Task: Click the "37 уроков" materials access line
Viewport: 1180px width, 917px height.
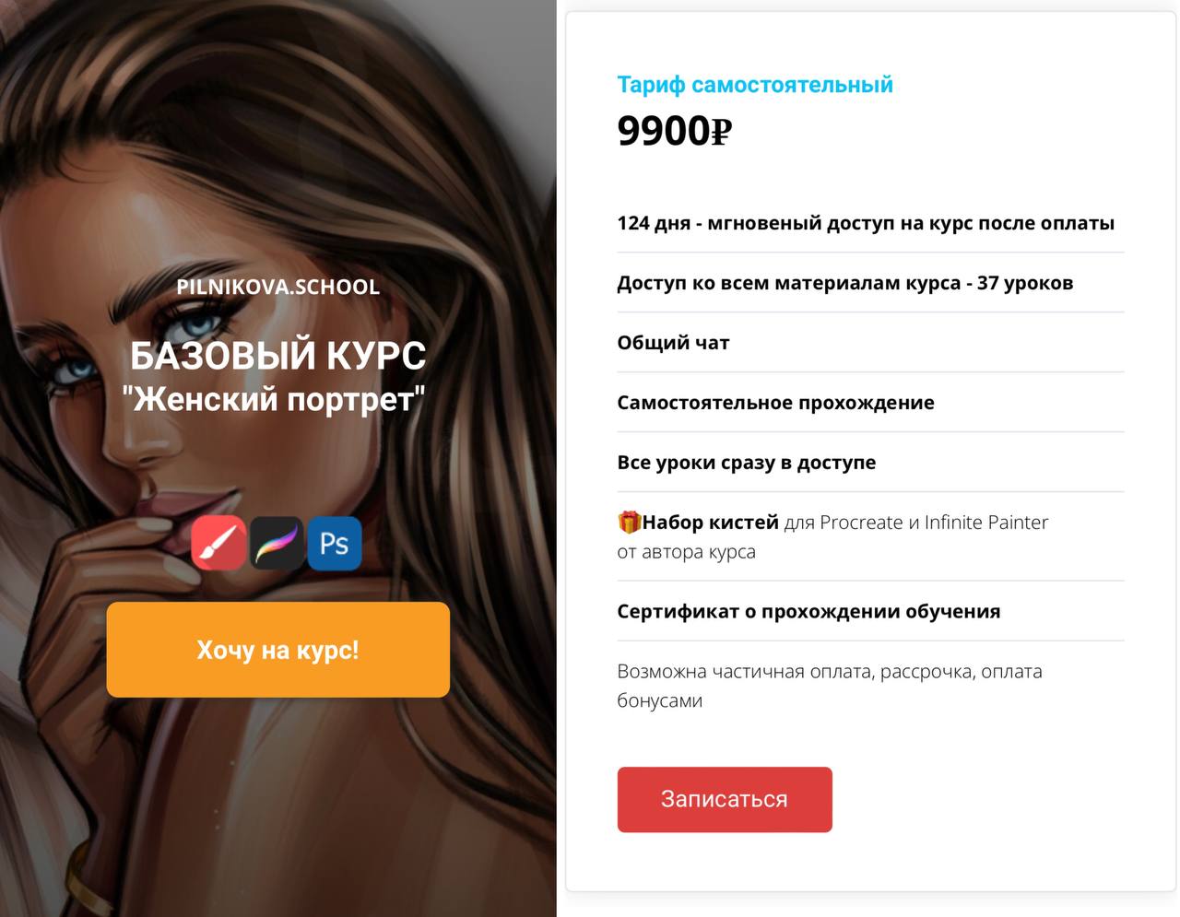Action: 845,283
